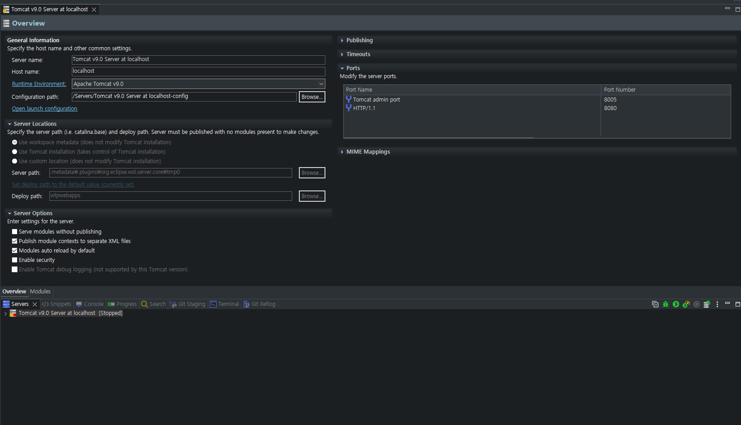Click the Ports table horizontal scrollbar

coord(439,137)
